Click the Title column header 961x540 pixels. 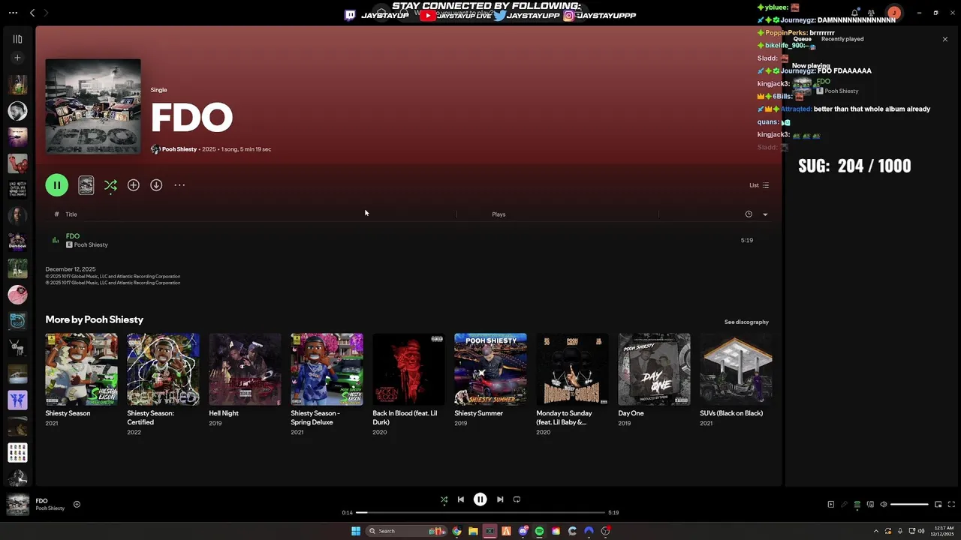point(71,214)
